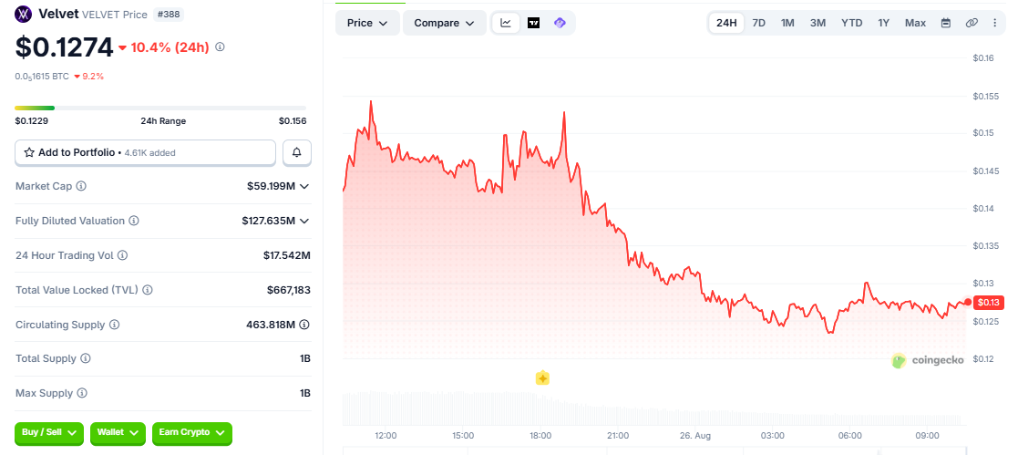Image resolution: width=1018 pixels, height=455 pixels.
Task: Show Total Supply info icon
Action: 86,358
